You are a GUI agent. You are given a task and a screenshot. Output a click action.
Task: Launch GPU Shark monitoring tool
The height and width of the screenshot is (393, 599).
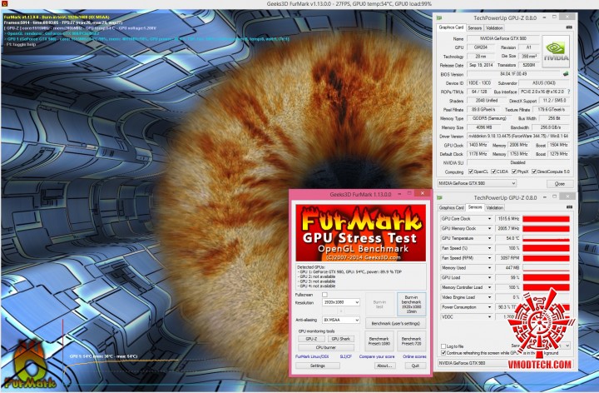340,339
